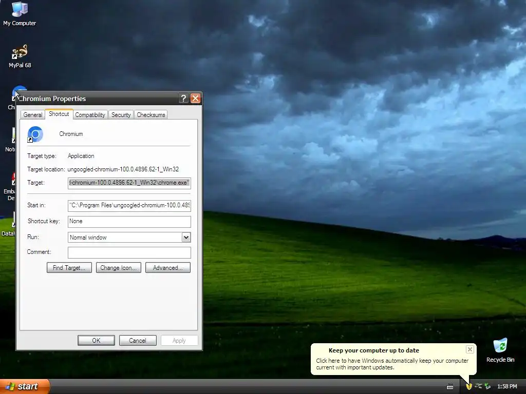Image resolution: width=526 pixels, height=394 pixels.
Task: Switch to the Security tab
Action: tap(121, 114)
